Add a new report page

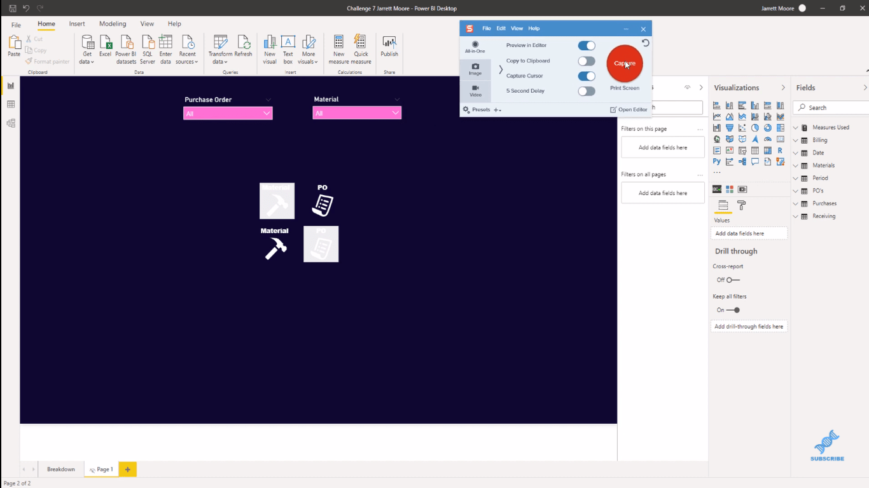(127, 469)
